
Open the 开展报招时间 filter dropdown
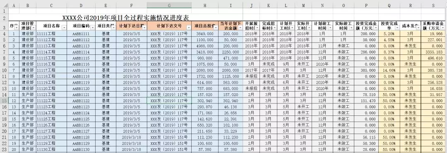[257, 28]
